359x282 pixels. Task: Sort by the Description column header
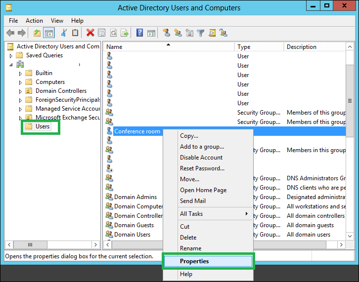pos(315,46)
